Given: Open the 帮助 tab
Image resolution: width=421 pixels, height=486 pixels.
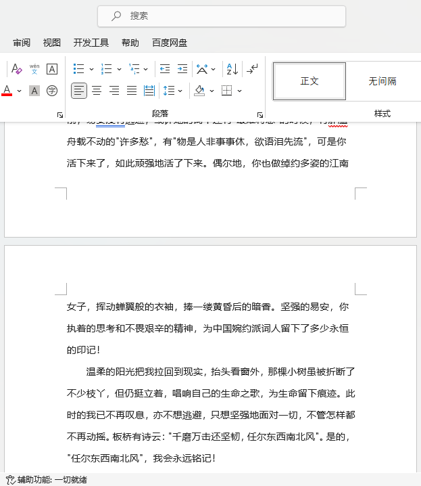Looking at the screenshot, I should point(130,43).
